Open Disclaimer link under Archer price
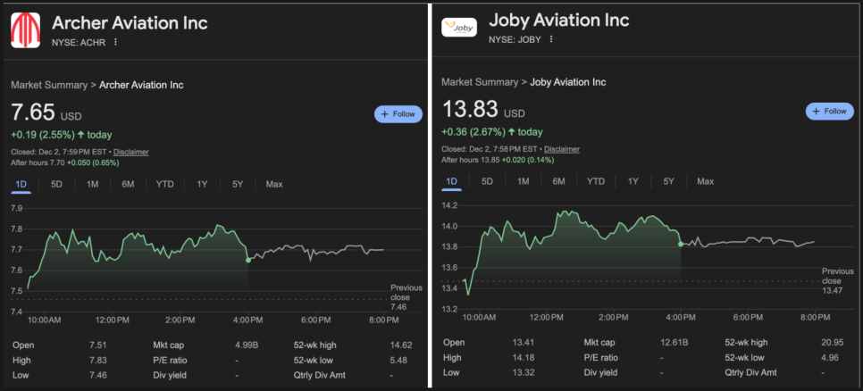Image resolution: width=863 pixels, height=391 pixels. [x=130, y=152]
